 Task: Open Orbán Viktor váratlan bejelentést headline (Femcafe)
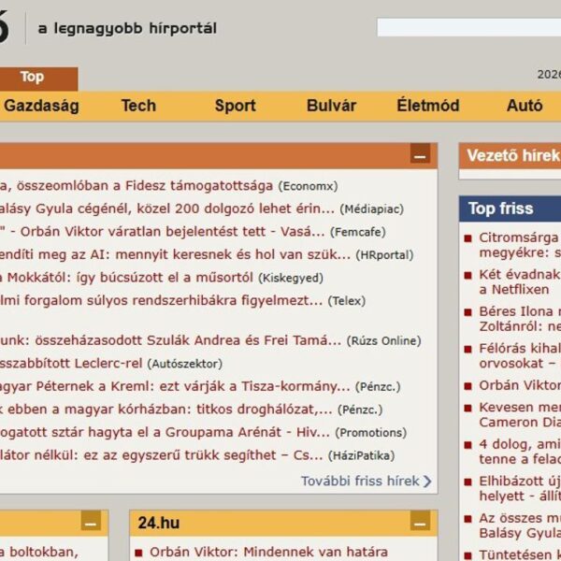tap(163, 232)
